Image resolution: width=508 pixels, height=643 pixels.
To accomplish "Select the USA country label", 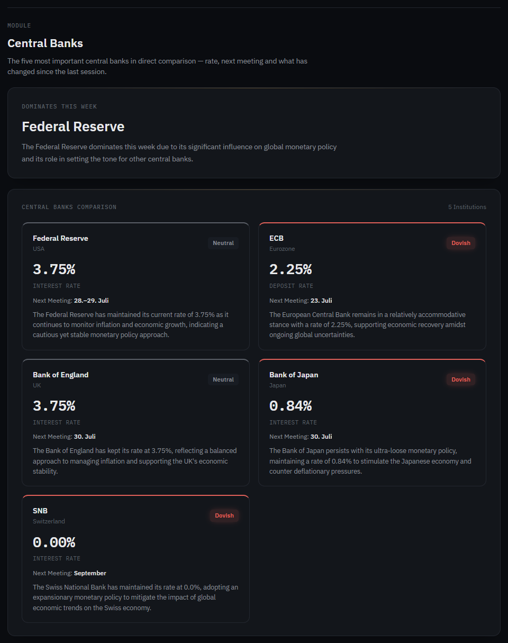I will tap(39, 249).
